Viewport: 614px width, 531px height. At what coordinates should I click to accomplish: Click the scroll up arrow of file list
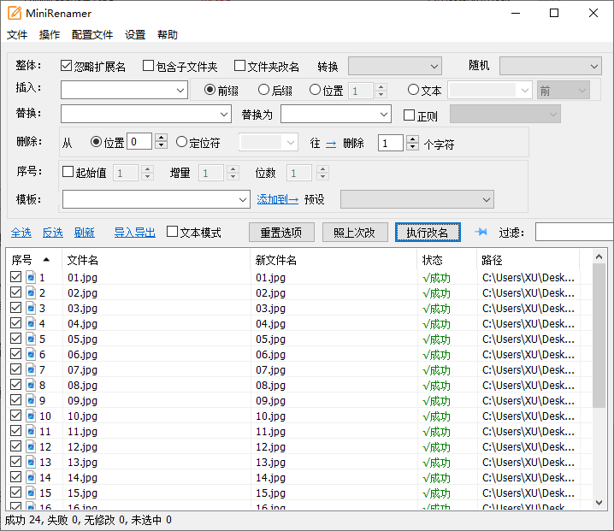(x=599, y=257)
